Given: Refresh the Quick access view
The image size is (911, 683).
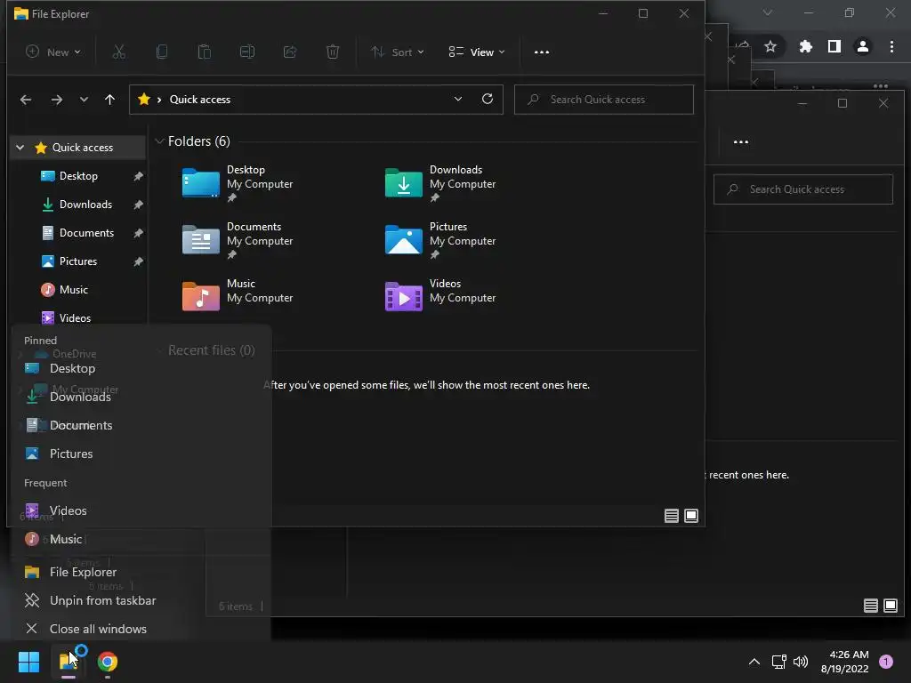Looking at the screenshot, I should click(x=488, y=100).
